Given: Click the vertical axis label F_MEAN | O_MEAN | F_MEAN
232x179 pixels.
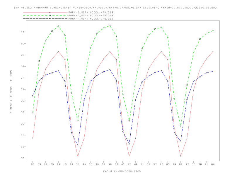Looking at the screenshot, I should pos(11,92).
